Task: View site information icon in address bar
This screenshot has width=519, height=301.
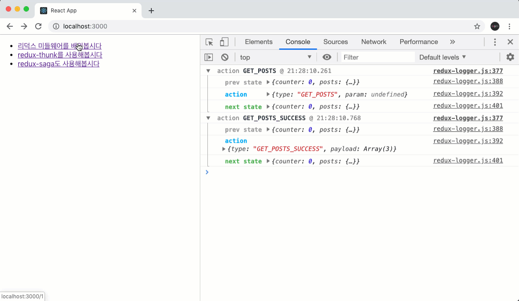Action: click(x=56, y=26)
